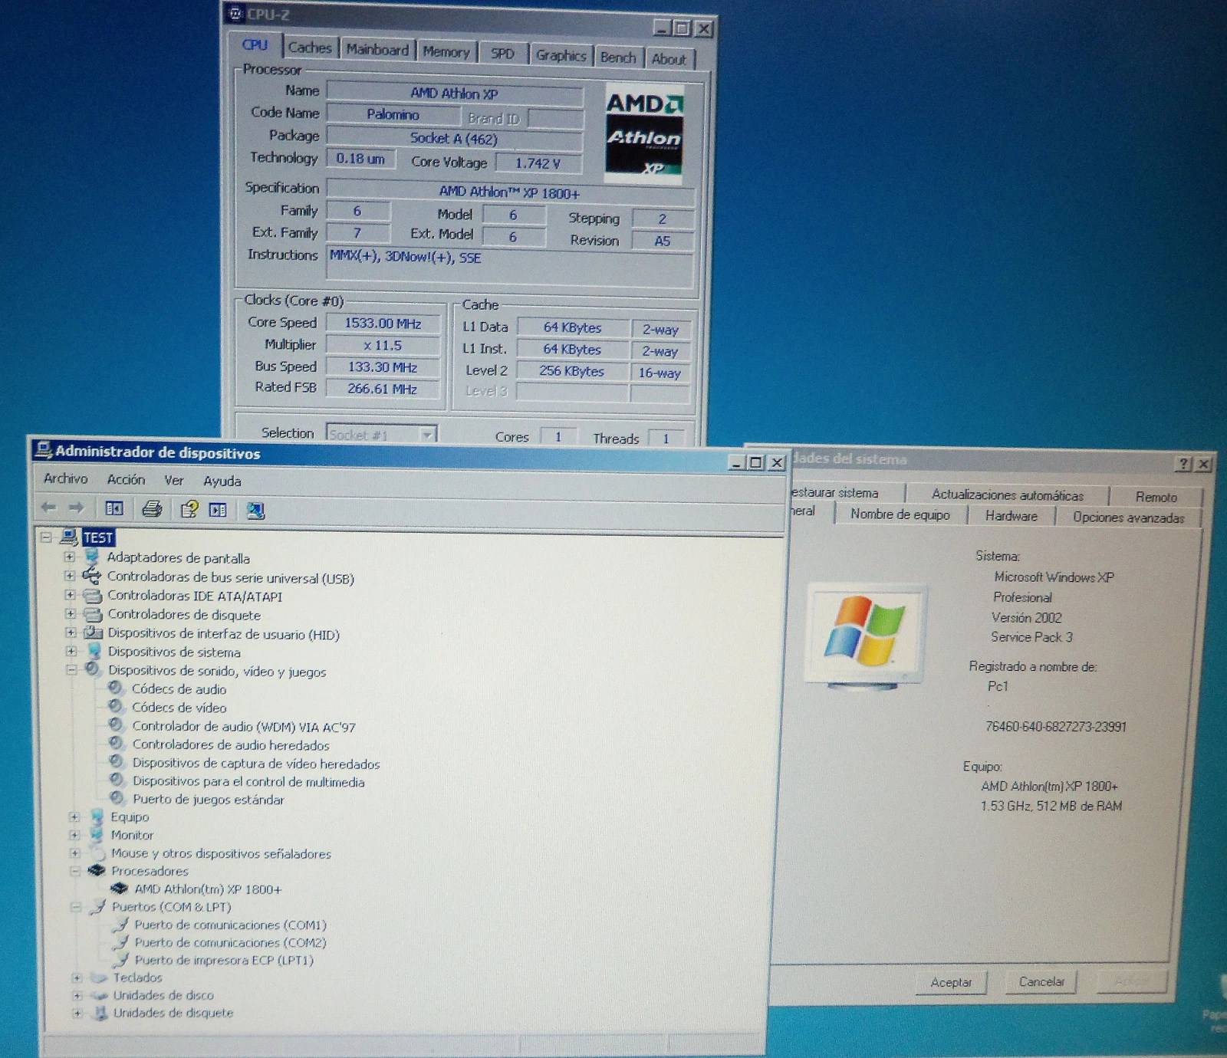Click the Códecs de audio speaker icon
This screenshot has height=1058, width=1227.
point(116,688)
